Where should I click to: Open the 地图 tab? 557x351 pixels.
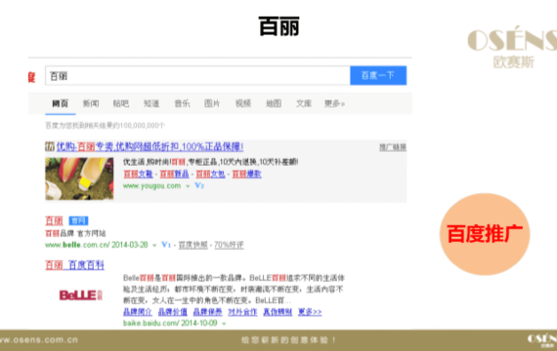[x=274, y=103]
